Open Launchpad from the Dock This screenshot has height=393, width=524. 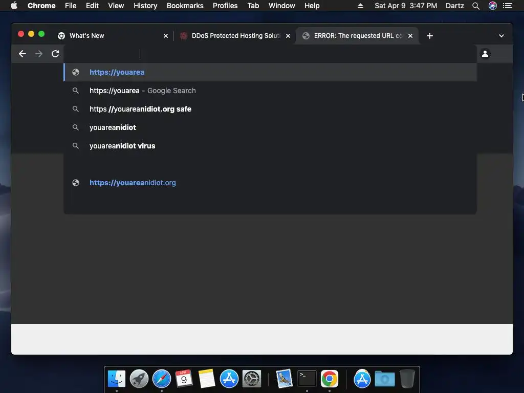tap(139, 379)
